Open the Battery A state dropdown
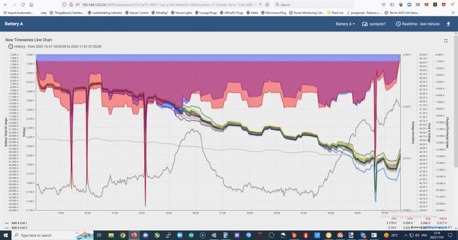Image resolution: width=458 pixels, height=240 pixels. [x=345, y=24]
